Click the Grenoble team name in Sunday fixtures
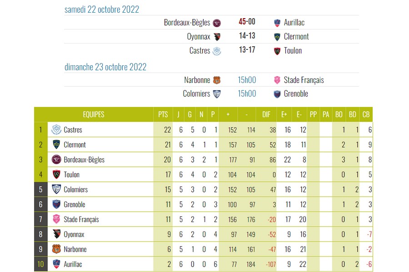The image size is (409, 272). click(296, 94)
